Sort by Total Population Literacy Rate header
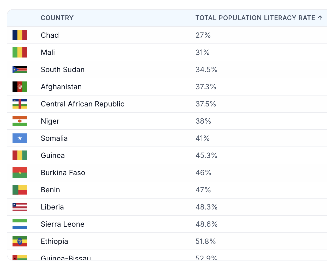Screen dimensions: 327x267 coord(255,18)
